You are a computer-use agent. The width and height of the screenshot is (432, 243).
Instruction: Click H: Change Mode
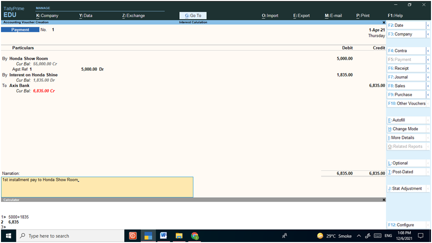click(407, 129)
